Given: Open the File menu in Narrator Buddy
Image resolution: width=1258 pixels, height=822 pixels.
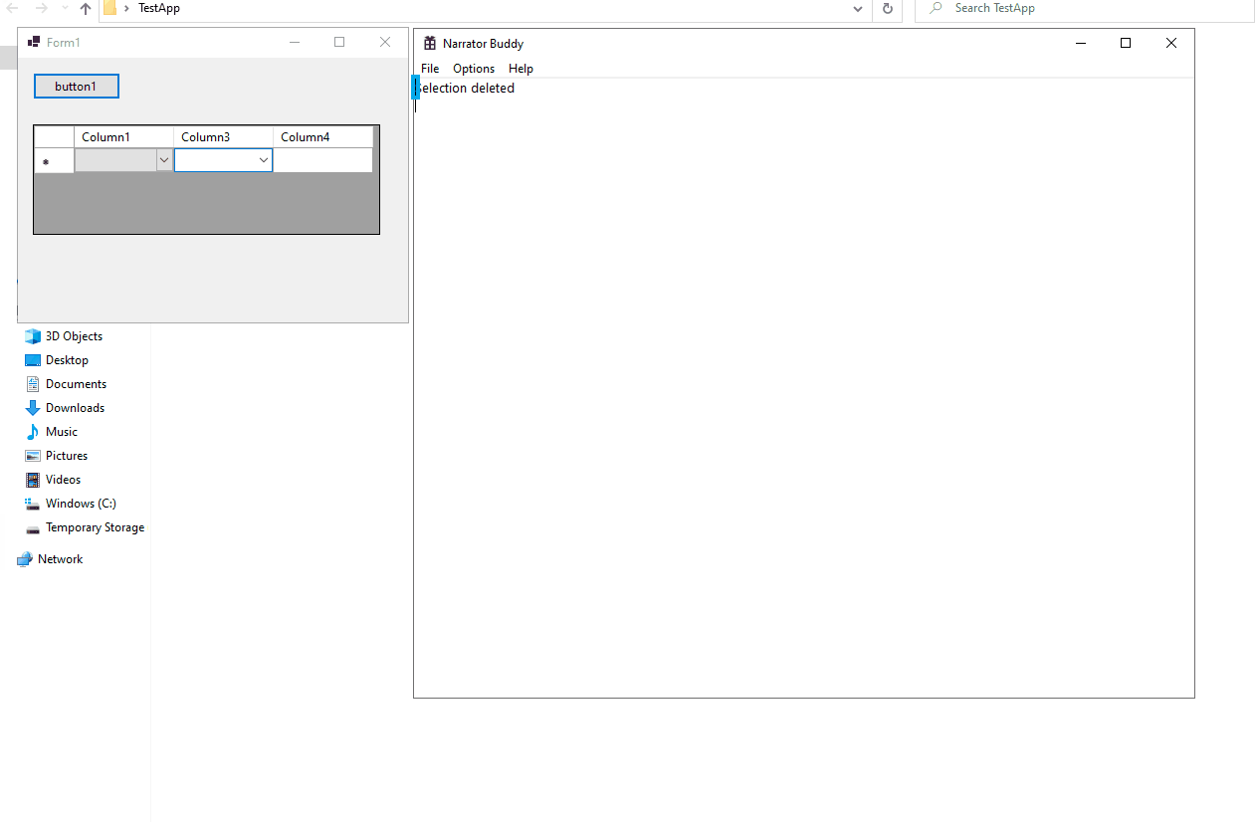Looking at the screenshot, I should pos(430,68).
